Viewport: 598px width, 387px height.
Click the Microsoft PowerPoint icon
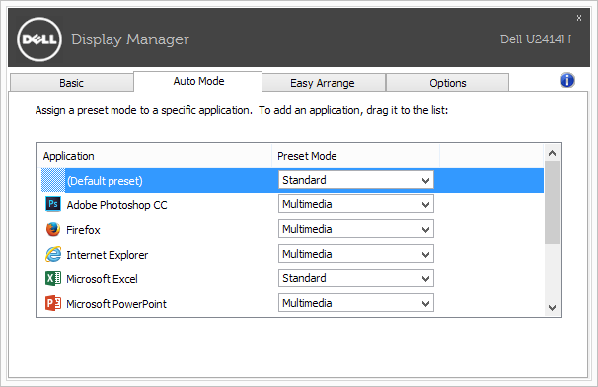53,303
